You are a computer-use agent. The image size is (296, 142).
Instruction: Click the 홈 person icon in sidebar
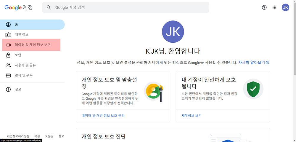[8, 25]
